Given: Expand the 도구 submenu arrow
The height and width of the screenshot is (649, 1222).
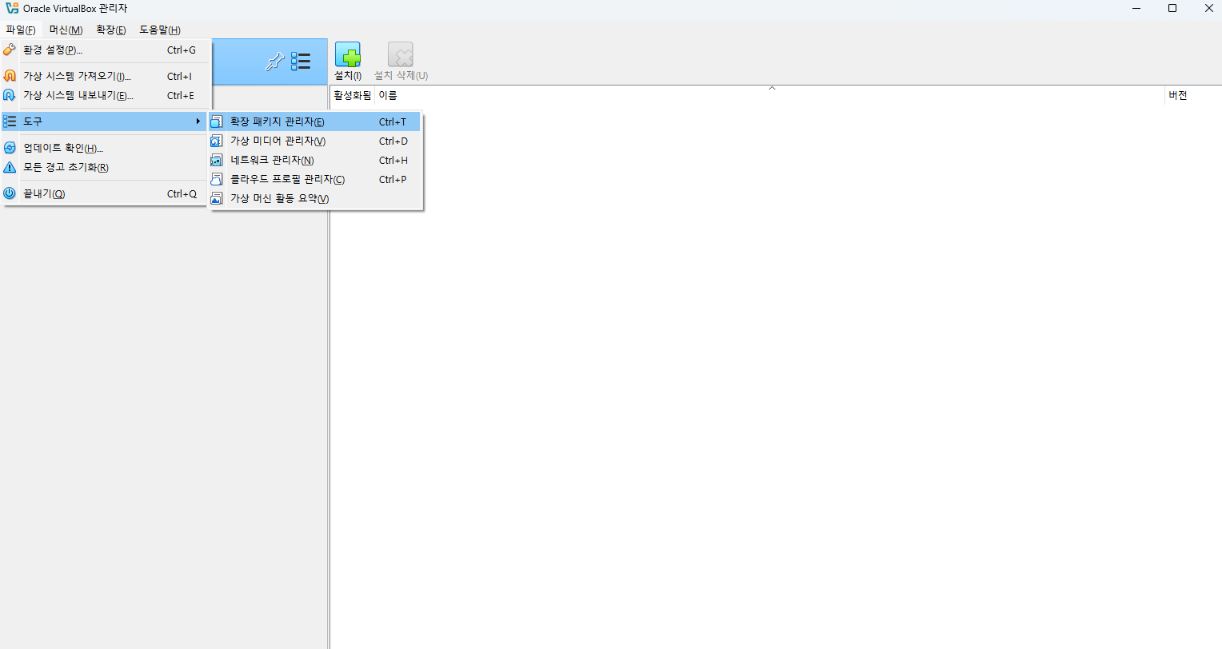Looking at the screenshot, I should 198,121.
